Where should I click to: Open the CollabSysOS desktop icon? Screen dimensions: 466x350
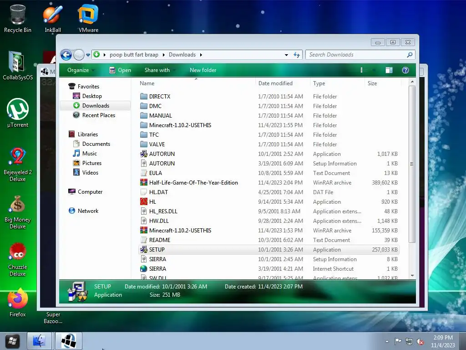point(18,66)
